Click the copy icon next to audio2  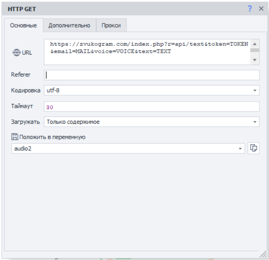click(x=254, y=148)
